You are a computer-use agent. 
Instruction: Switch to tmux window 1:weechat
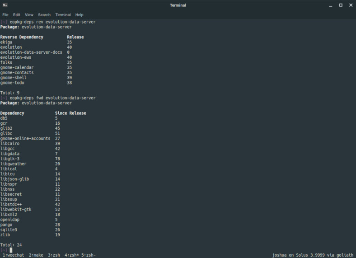(14, 255)
